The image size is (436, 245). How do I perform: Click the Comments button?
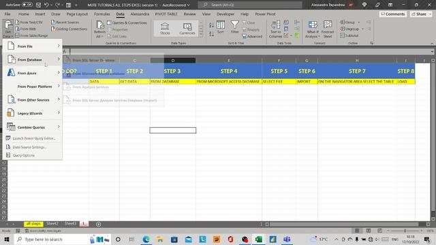pos(393,14)
